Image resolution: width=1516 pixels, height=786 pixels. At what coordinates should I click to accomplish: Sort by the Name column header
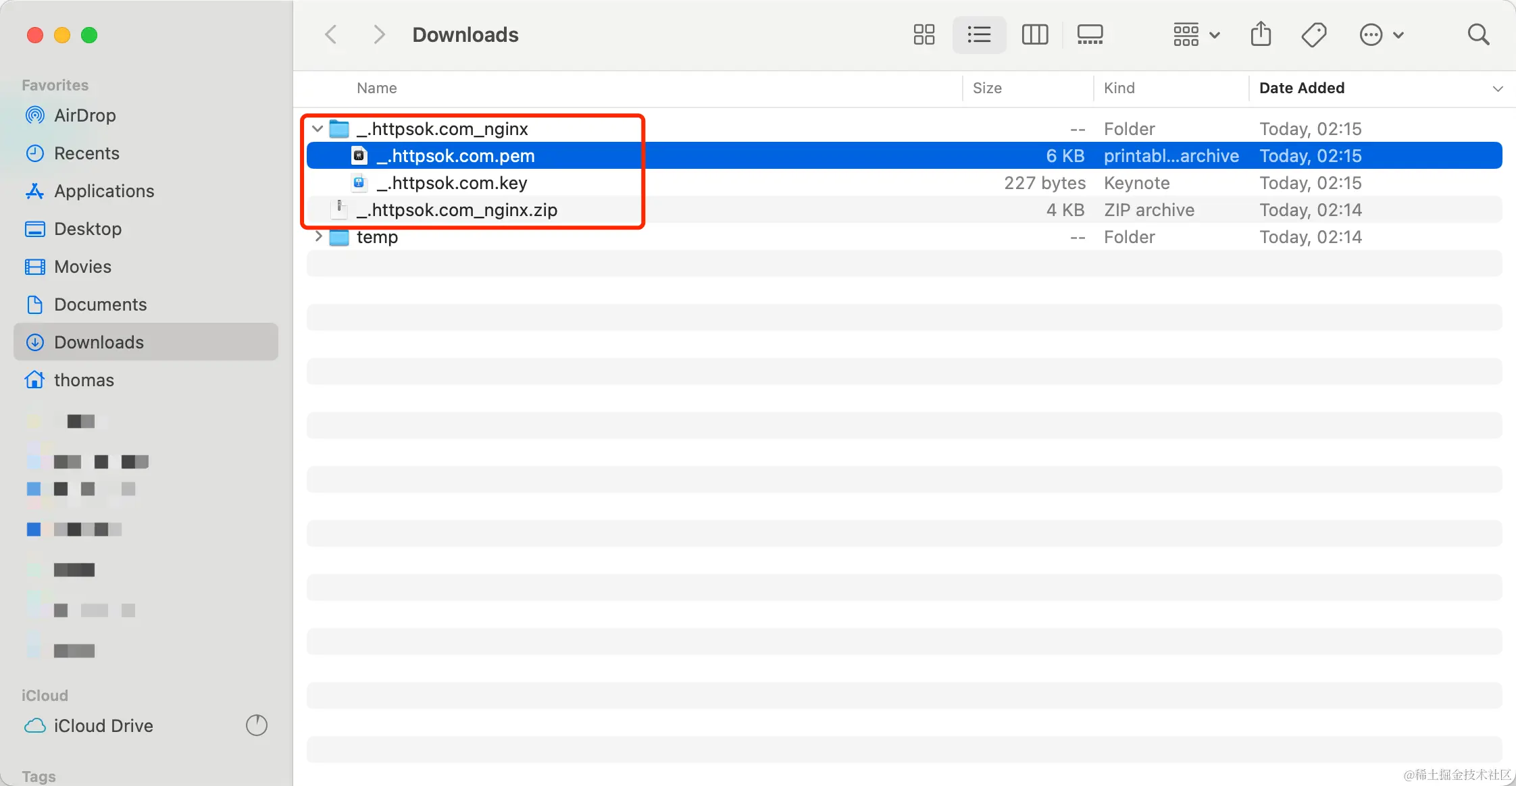[377, 88]
